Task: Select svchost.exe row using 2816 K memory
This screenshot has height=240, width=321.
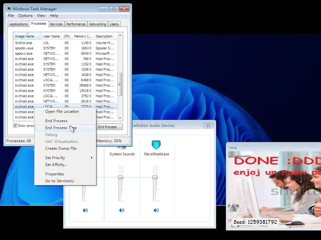Action: coord(65,101)
